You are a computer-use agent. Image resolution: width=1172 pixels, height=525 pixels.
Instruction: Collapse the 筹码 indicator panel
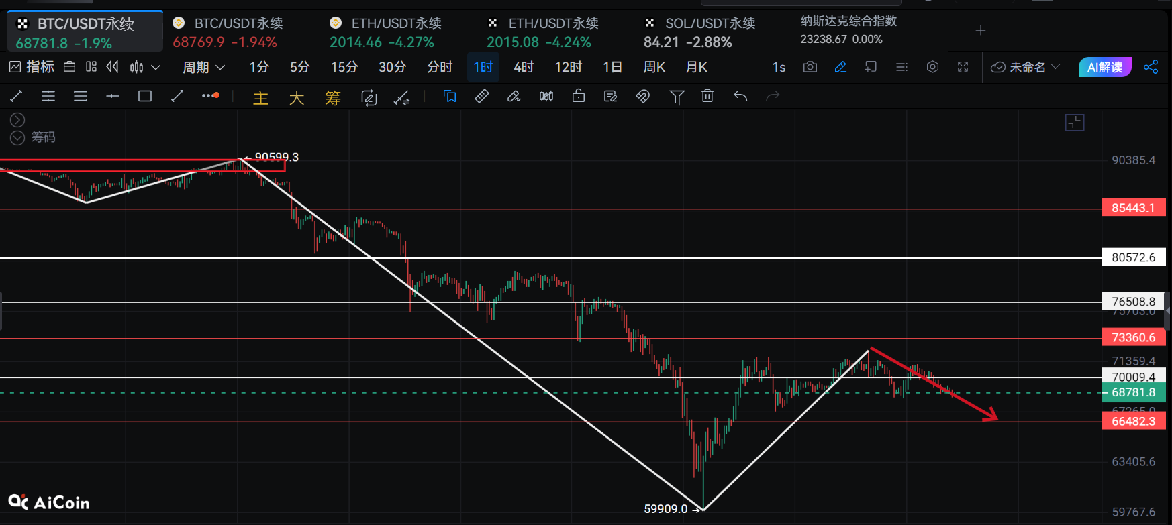[x=17, y=137]
